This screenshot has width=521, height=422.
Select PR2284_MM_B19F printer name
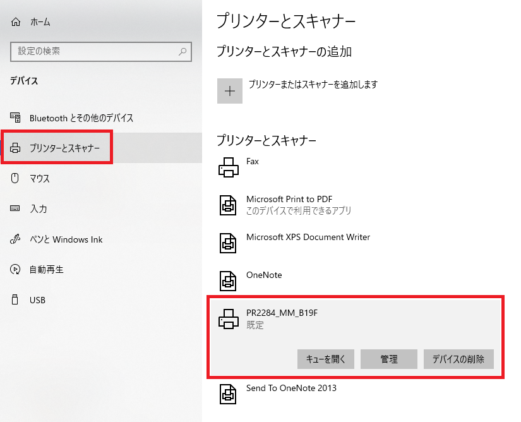[282, 313]
